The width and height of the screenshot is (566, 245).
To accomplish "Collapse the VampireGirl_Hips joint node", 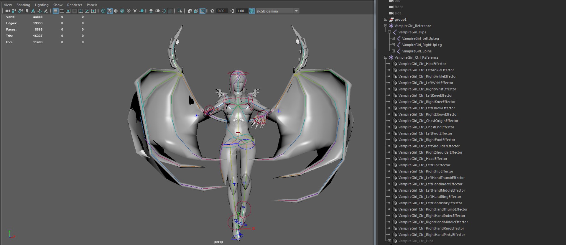I will coord(389,32).
